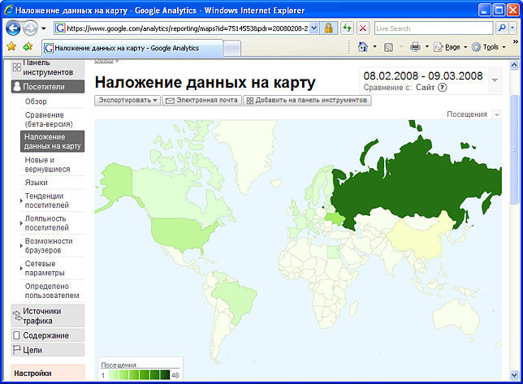This screenshot has height=384, width=523.
Task: Click the Обзор breadcrumb link
Action: click(x=104, y=60)
